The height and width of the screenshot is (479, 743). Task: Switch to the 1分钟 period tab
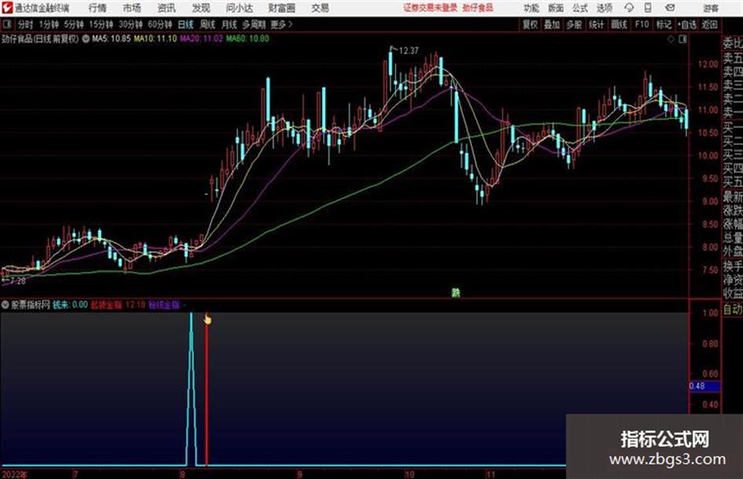tap(48, 24)
